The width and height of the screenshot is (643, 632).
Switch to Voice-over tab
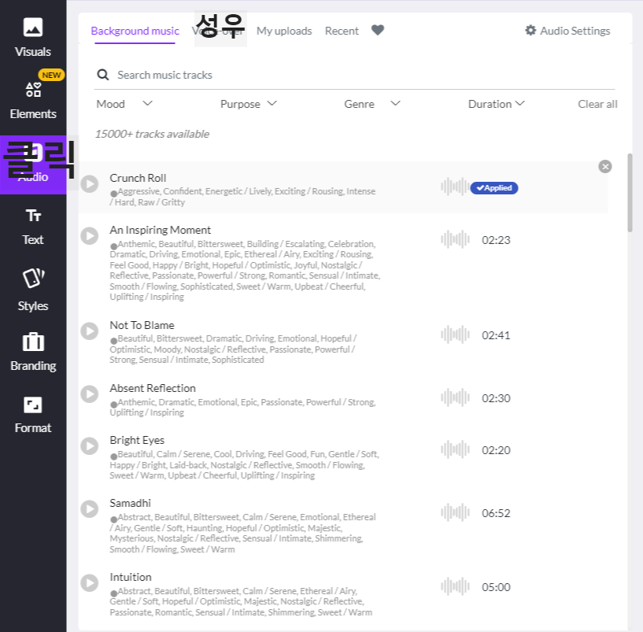pyautogui.click(x=218, y=31)
